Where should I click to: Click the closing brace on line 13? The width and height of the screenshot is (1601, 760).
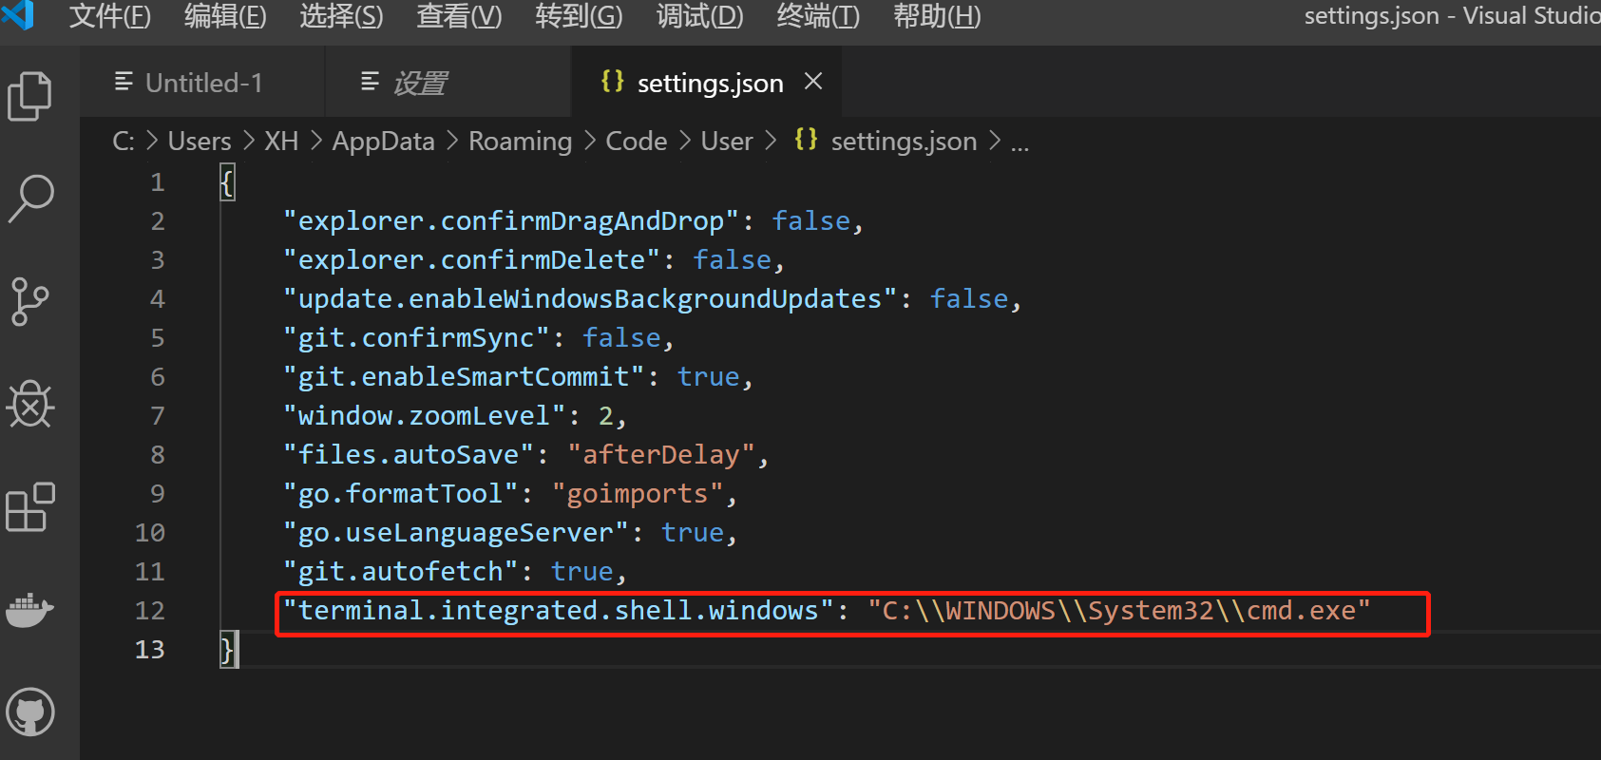(227, 649)
